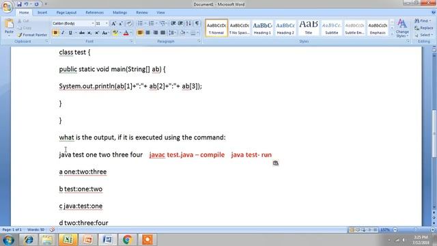Apply multilevel list
This screenshot has height=246, width=437.
point(163,23)
